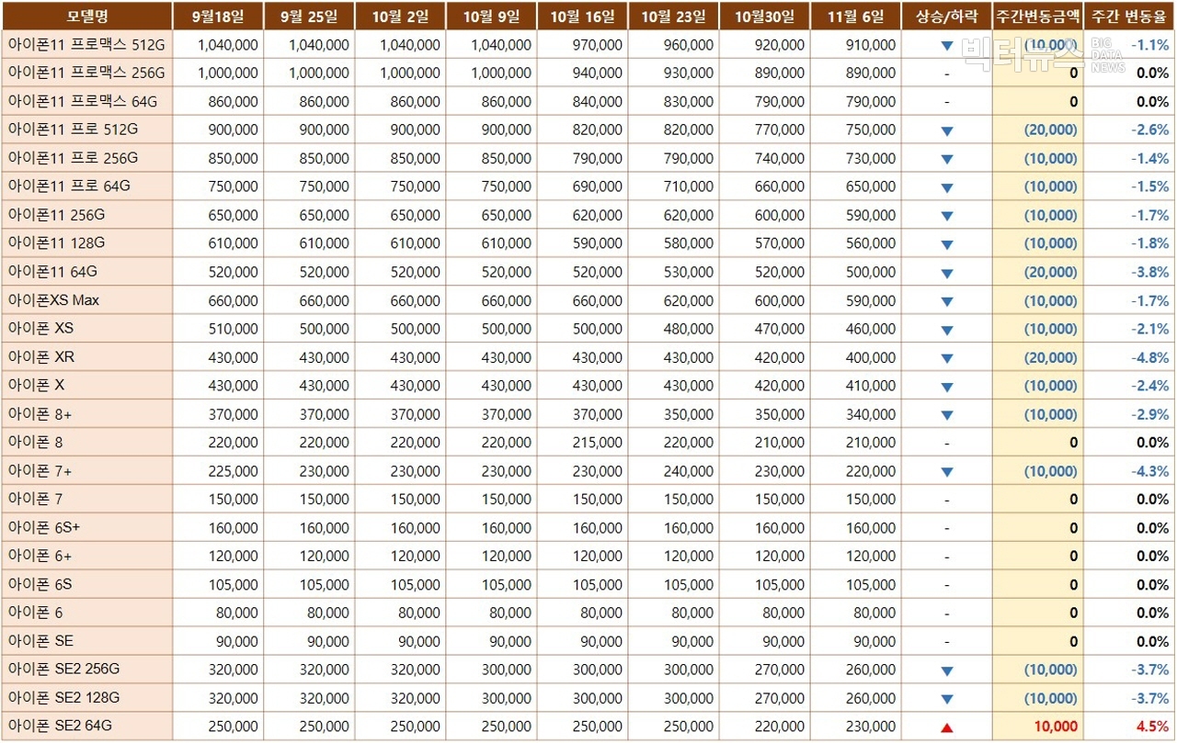The image size is (1177, 743).
Task: Click the 아이폰11 프로맥스 512G model name
Action: [87, 45]
